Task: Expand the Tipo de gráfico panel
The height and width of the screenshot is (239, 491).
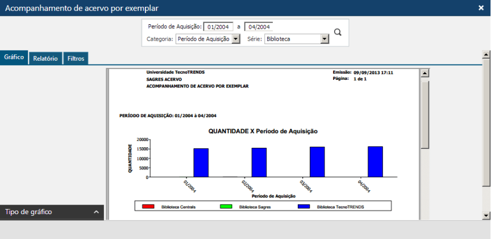Action: click(96, 212)
